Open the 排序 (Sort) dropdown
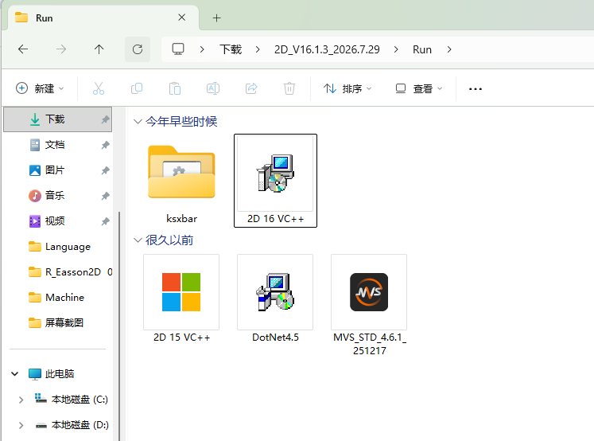 pos(347,88)
